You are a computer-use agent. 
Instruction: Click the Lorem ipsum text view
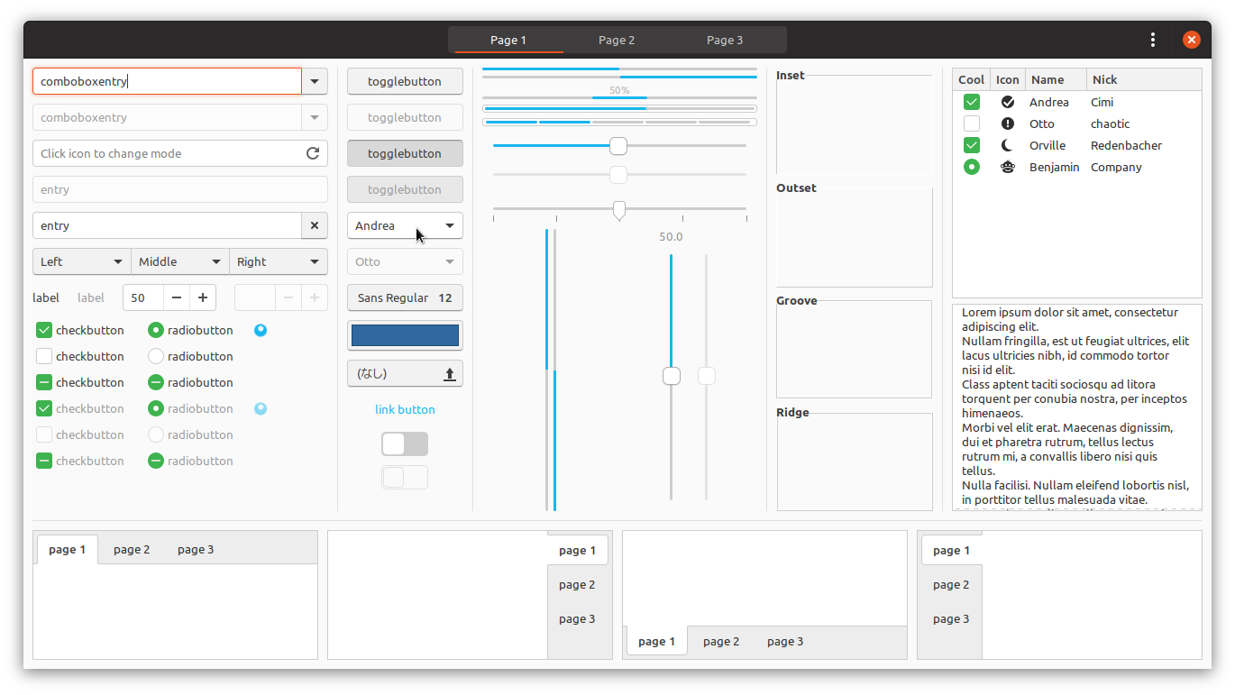(x=1076, y=407)
